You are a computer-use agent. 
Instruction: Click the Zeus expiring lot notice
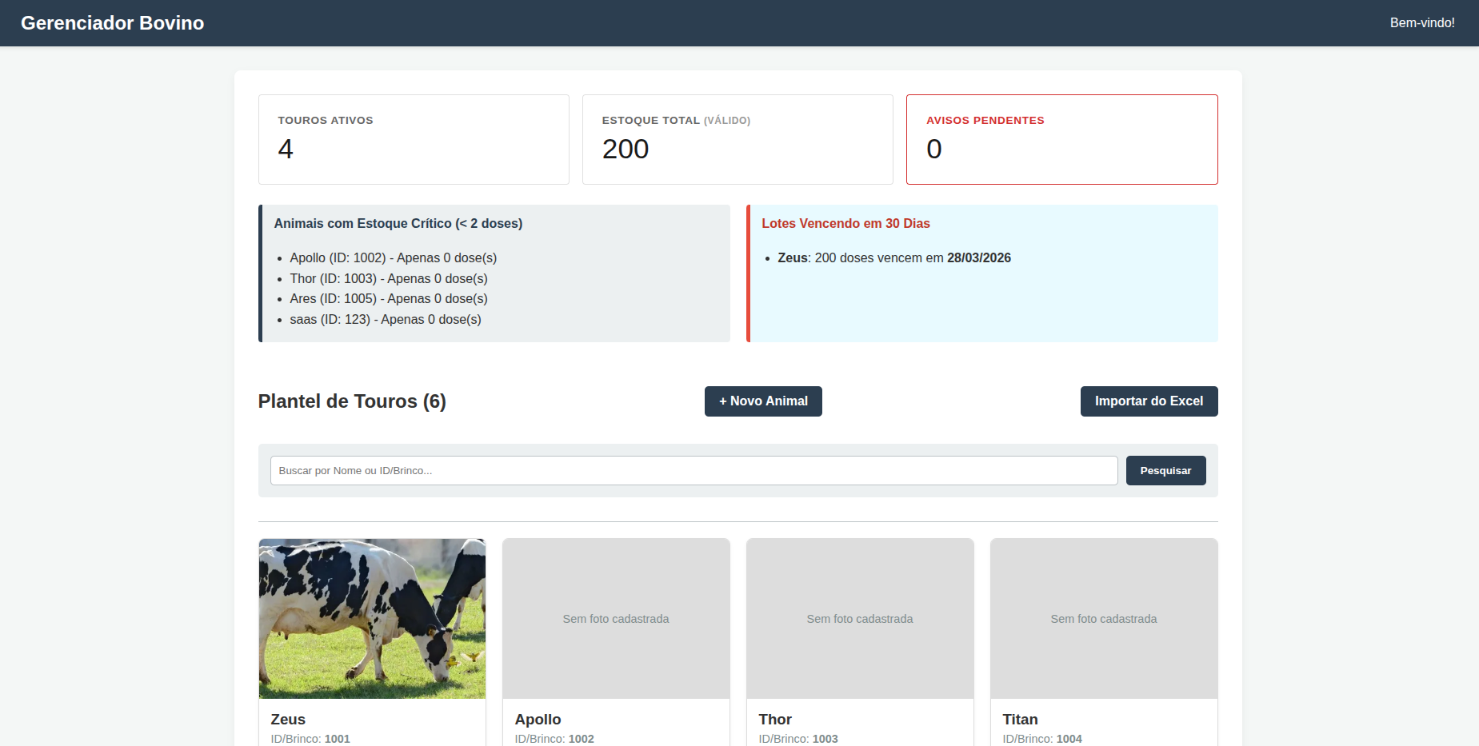pos(893,257)
